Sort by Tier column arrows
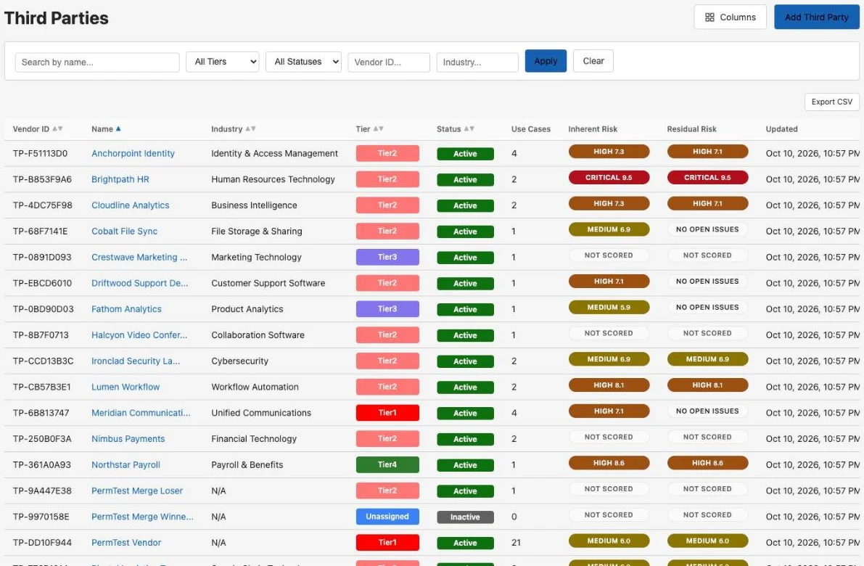 coord(378,129)
